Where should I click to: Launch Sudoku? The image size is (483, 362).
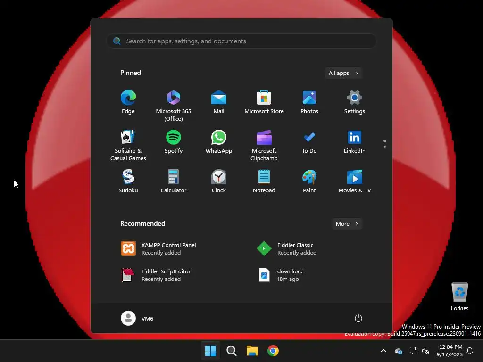click(x=128, y=181)
